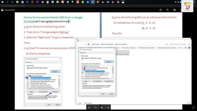
Task: Click Install in the left Ethernet Properties
Action: point(31,92)
